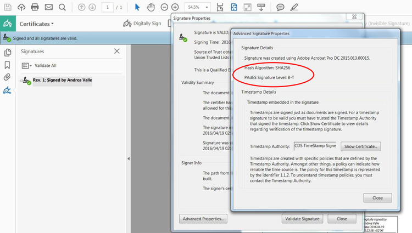Open the Attachments paperclip panel
The width and height of the screenshot is (412, 233).
pos(7,77)
